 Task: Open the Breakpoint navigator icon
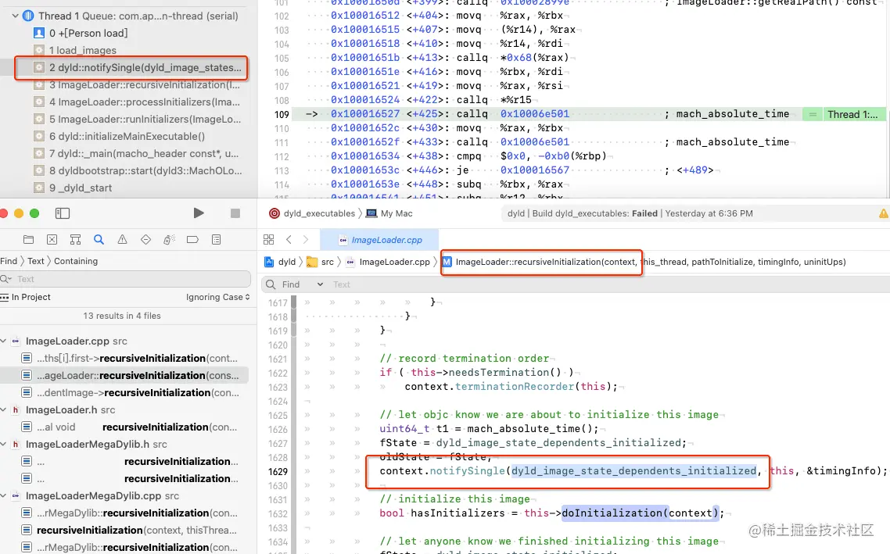coord(192,239)
